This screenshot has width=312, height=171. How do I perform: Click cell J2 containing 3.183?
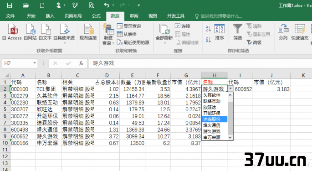point(271,89)
